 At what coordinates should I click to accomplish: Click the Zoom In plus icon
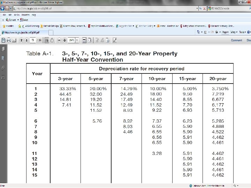(x=64, y=40)
